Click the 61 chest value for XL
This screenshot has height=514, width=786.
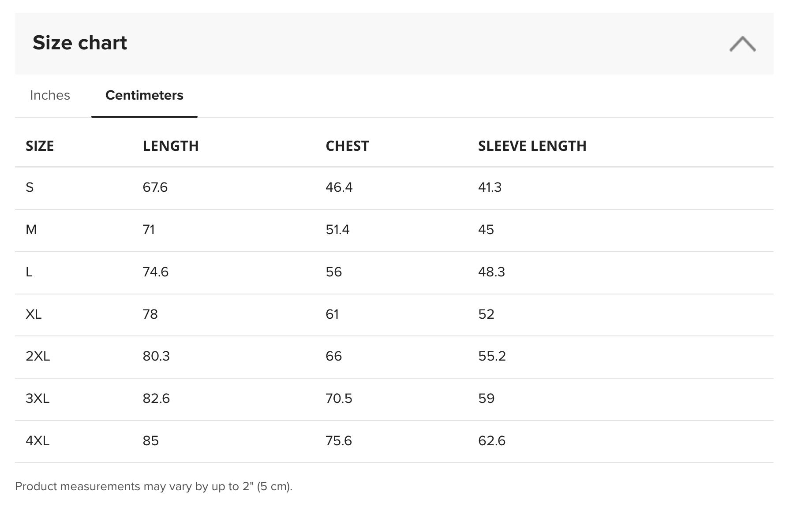coord(333,314)
